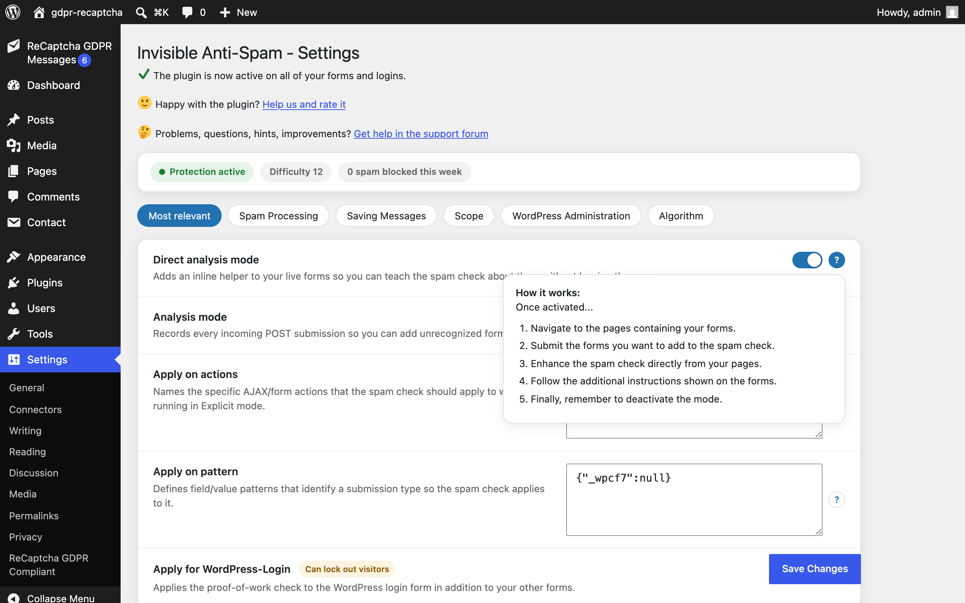Open the WordPress logo menu
This screenshot has width=965, height=603.
13,12
